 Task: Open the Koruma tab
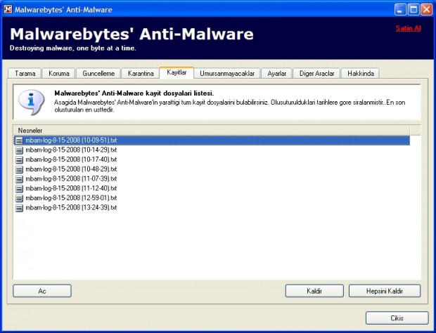coord(58,73)
